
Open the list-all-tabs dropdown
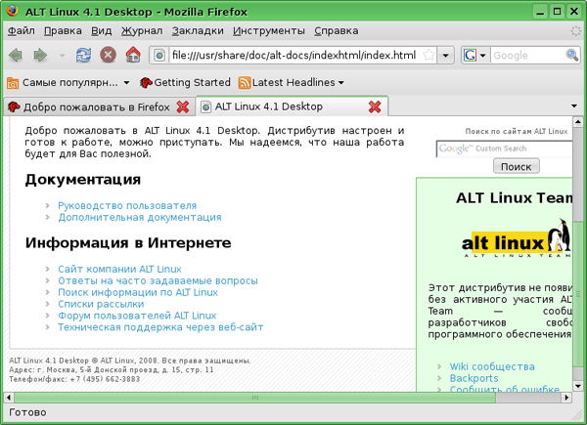pyautogui.click(x=574, y=106)
